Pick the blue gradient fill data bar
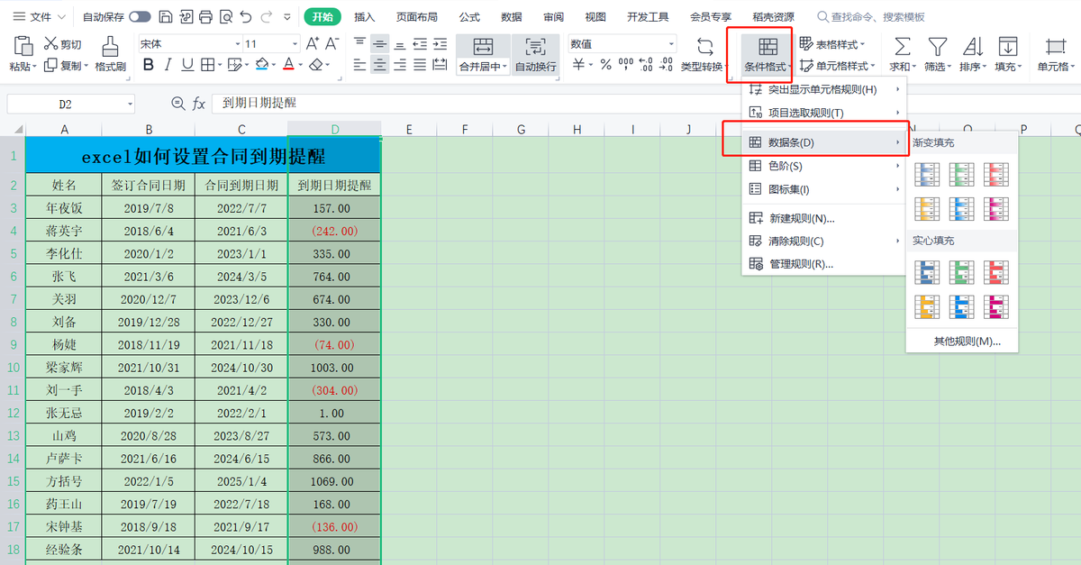This screenshot has width=1081, height=565. click(927, 174)
